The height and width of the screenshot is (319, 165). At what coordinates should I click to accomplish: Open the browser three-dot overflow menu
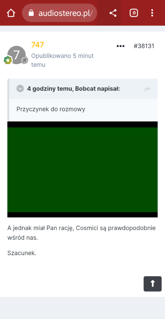click(x=152, y=13)
